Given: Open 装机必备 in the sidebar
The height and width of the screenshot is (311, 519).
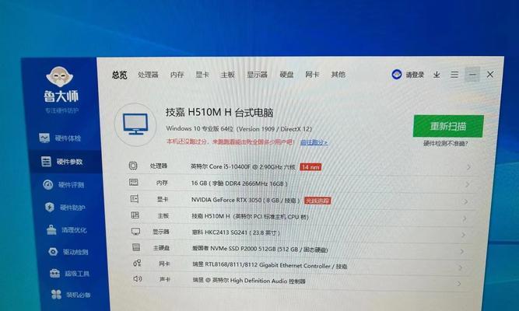Looking at the screenshot, I should pyautogui.click(x=71, y=295).
